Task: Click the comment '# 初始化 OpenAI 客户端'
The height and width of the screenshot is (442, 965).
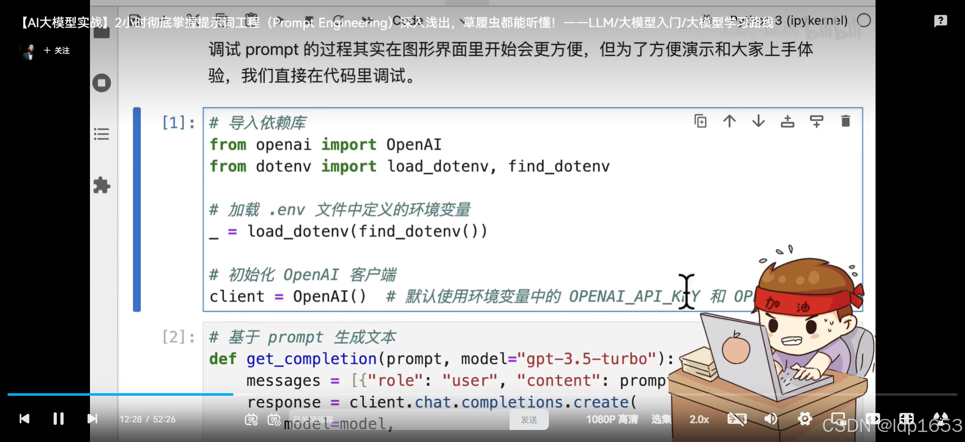Action: (x=302, y=275)
